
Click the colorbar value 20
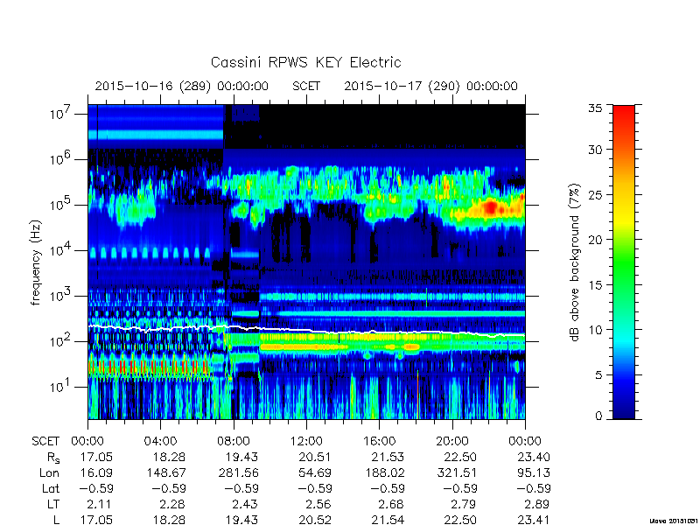click(596, 240)
